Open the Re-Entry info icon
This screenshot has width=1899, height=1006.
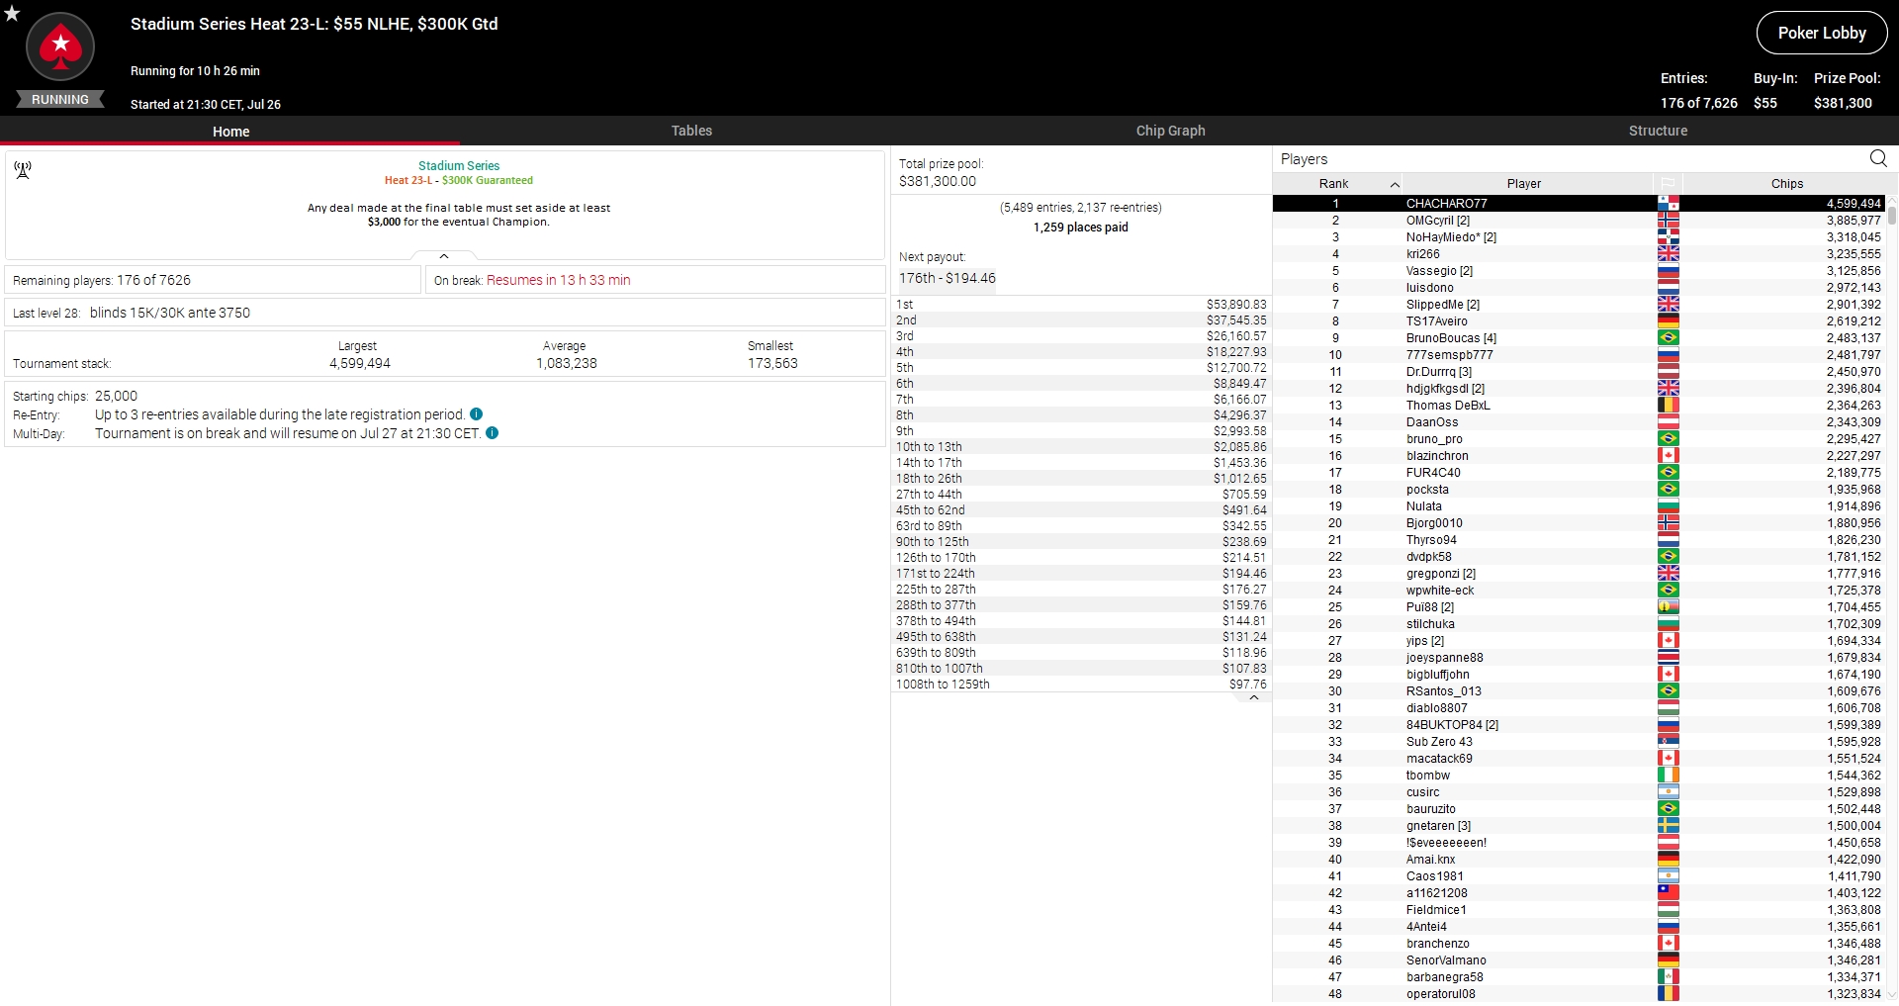click(477, 414)
